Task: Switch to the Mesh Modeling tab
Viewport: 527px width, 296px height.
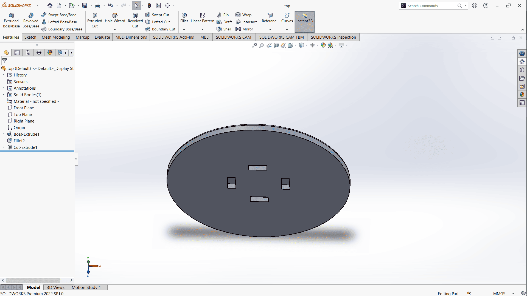Action: pyautogui.click(x=56, y=37)
